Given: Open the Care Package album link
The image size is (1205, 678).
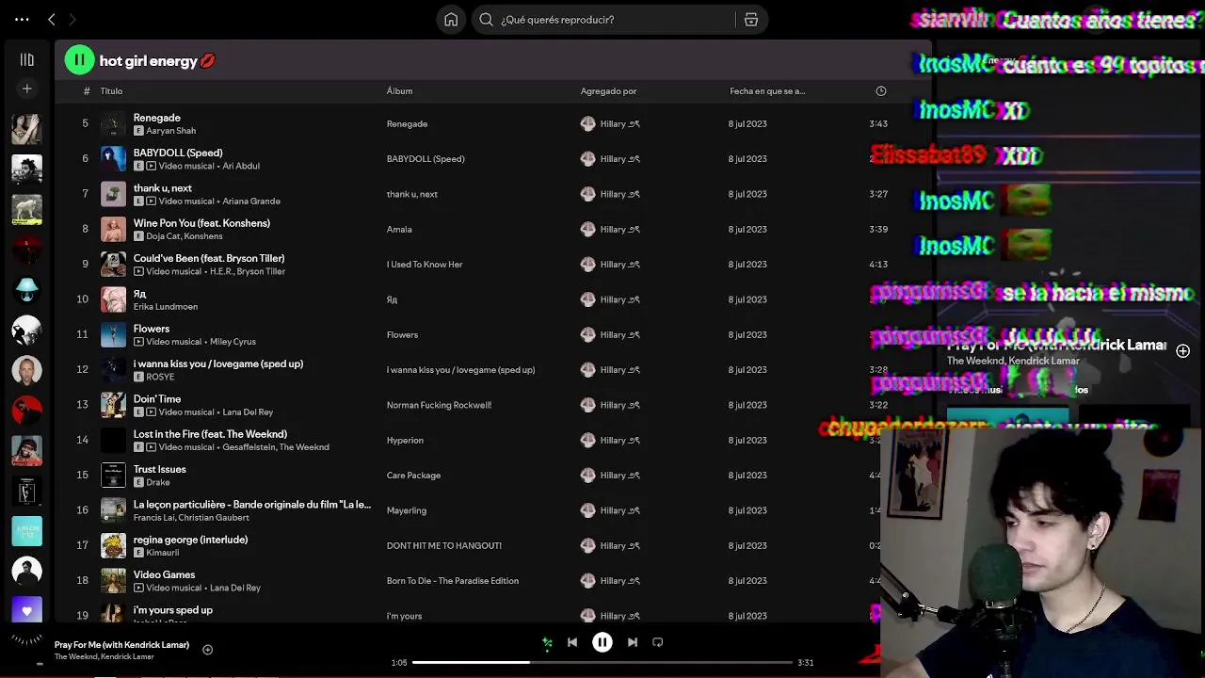Looking at the screenshot, I should [413, 476].
